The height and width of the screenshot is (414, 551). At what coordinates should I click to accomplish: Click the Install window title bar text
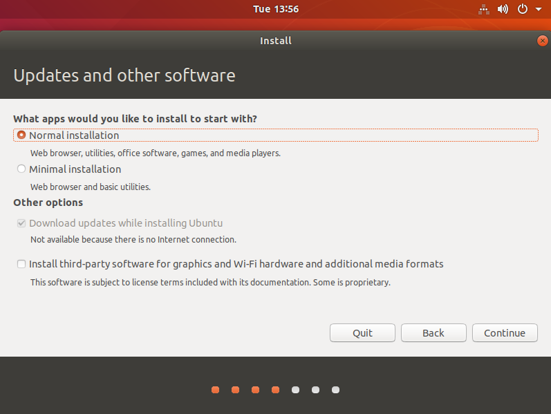276,41
